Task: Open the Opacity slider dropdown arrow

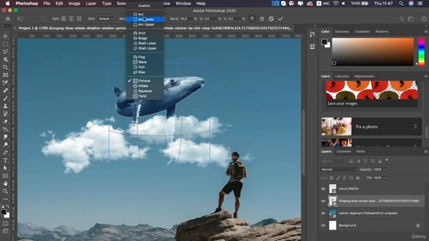Action: [385, 170]
